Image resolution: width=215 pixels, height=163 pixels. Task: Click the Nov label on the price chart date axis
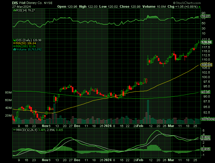tap(45, 126)
